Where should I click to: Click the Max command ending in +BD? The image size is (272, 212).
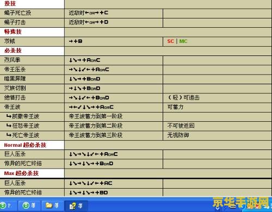click(89, 192)
